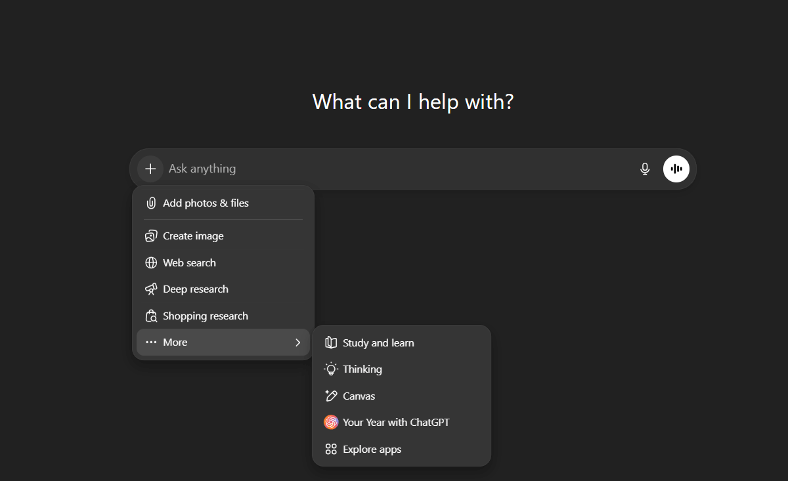Click the four-squares icon beside Explore apps
Viewport: 788px width, 481px height.
point(331,450)
